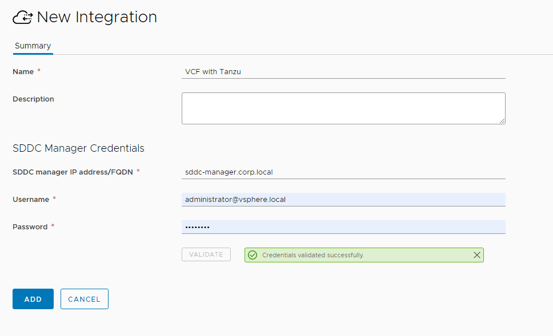This screenshot has height=336, width=553.
Task: Click the 'Password' label
Action: [x=30, y=227]
